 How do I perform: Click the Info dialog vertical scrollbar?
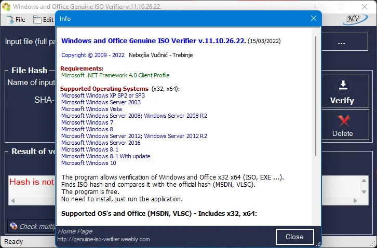point(316,96)
